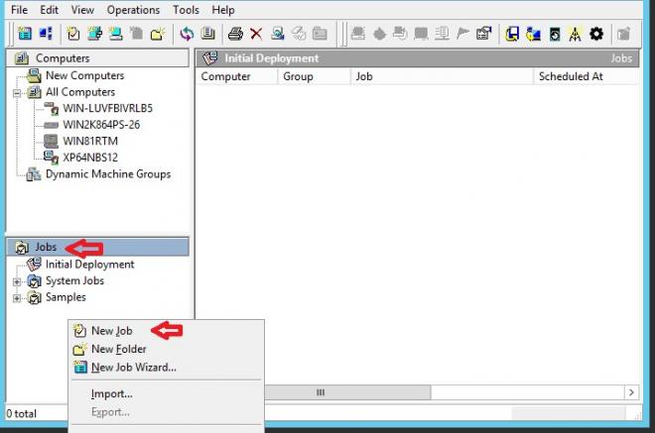Screen dimensions: 655x433
Task: Click the grayed documents icon before New Folder icon
Action: click(x=136, y=34)
